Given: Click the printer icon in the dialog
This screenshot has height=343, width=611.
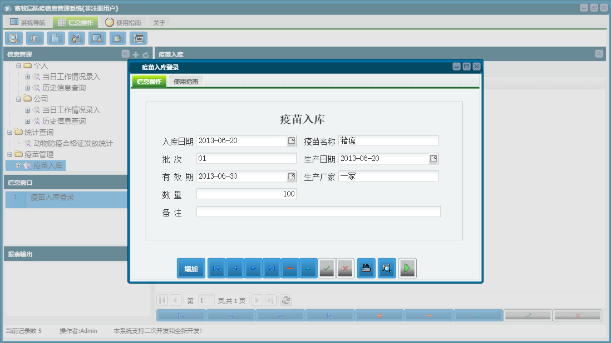Looking at the screenshot, I should tap(366, 268).
